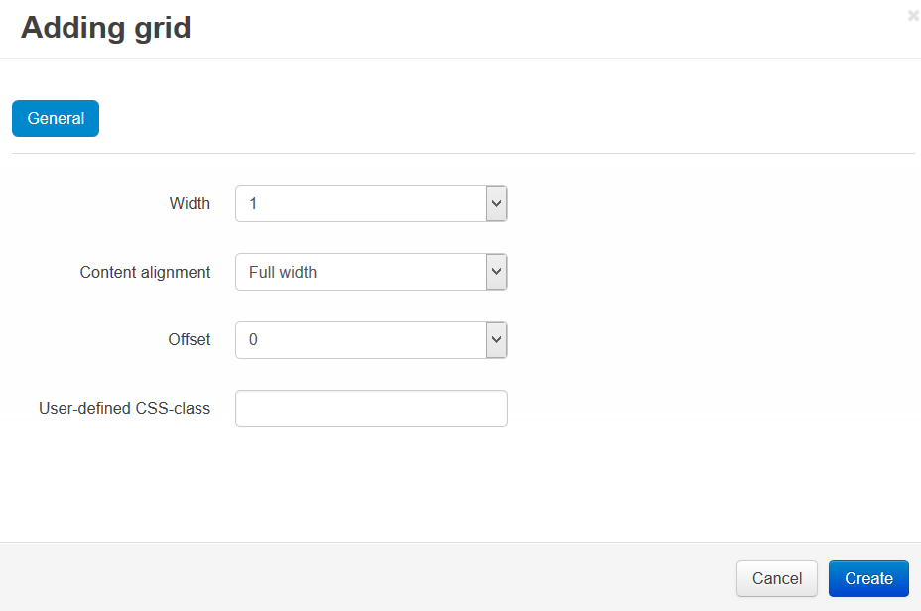This screenshot has width=921, height=611.
Task: Click the Adding grid dialog title
Action: [106, 28]
